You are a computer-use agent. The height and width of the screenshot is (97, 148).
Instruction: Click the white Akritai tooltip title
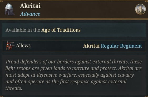click(30, 6)
